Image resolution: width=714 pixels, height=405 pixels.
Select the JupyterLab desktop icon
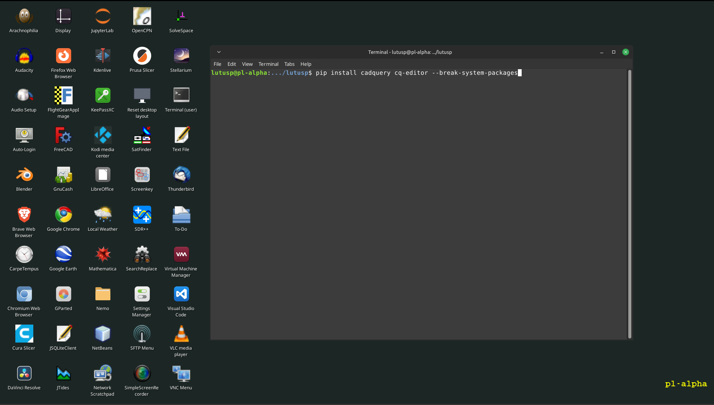[x=102, y=17]
